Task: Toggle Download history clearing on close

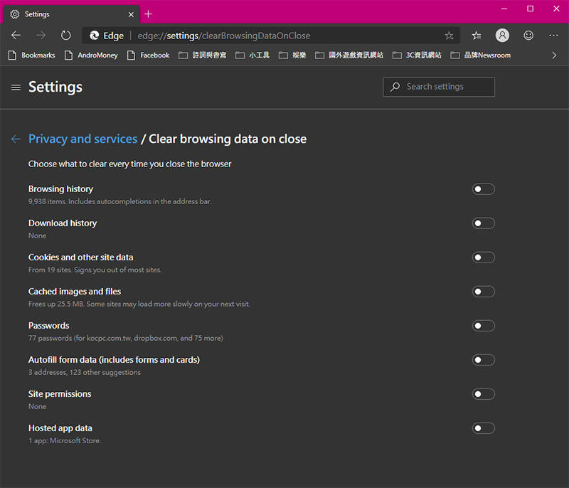Action: click(484, 223)
